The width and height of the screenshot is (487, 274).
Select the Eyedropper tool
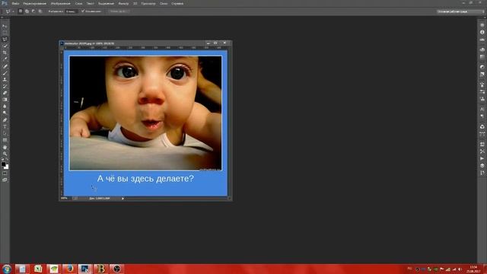tap(5, 59)
